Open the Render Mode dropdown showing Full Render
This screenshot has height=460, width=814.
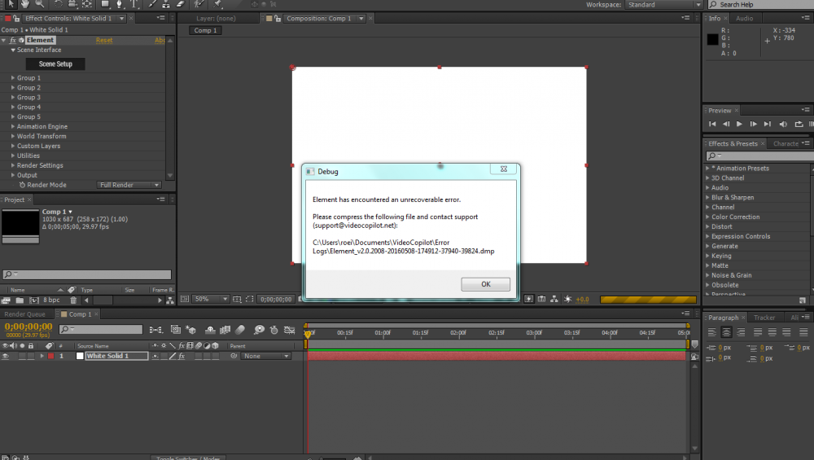[128, 185]
